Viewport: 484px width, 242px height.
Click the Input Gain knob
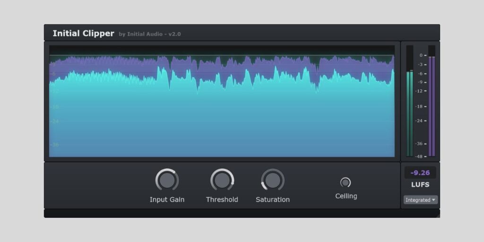[167, 180]
